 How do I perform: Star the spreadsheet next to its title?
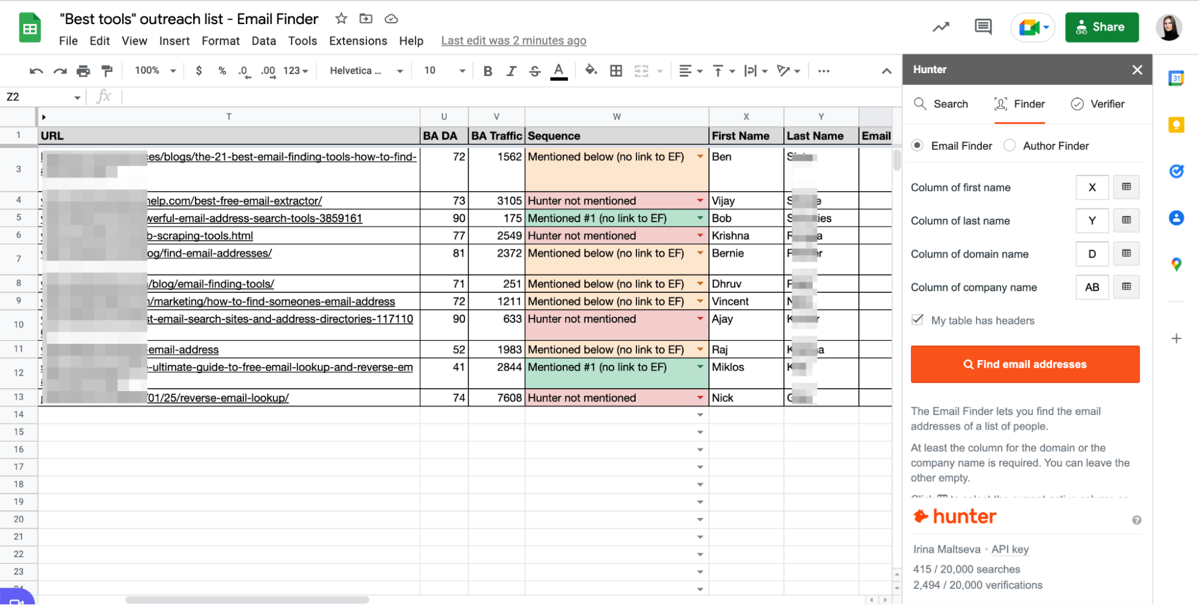point(341,19)
